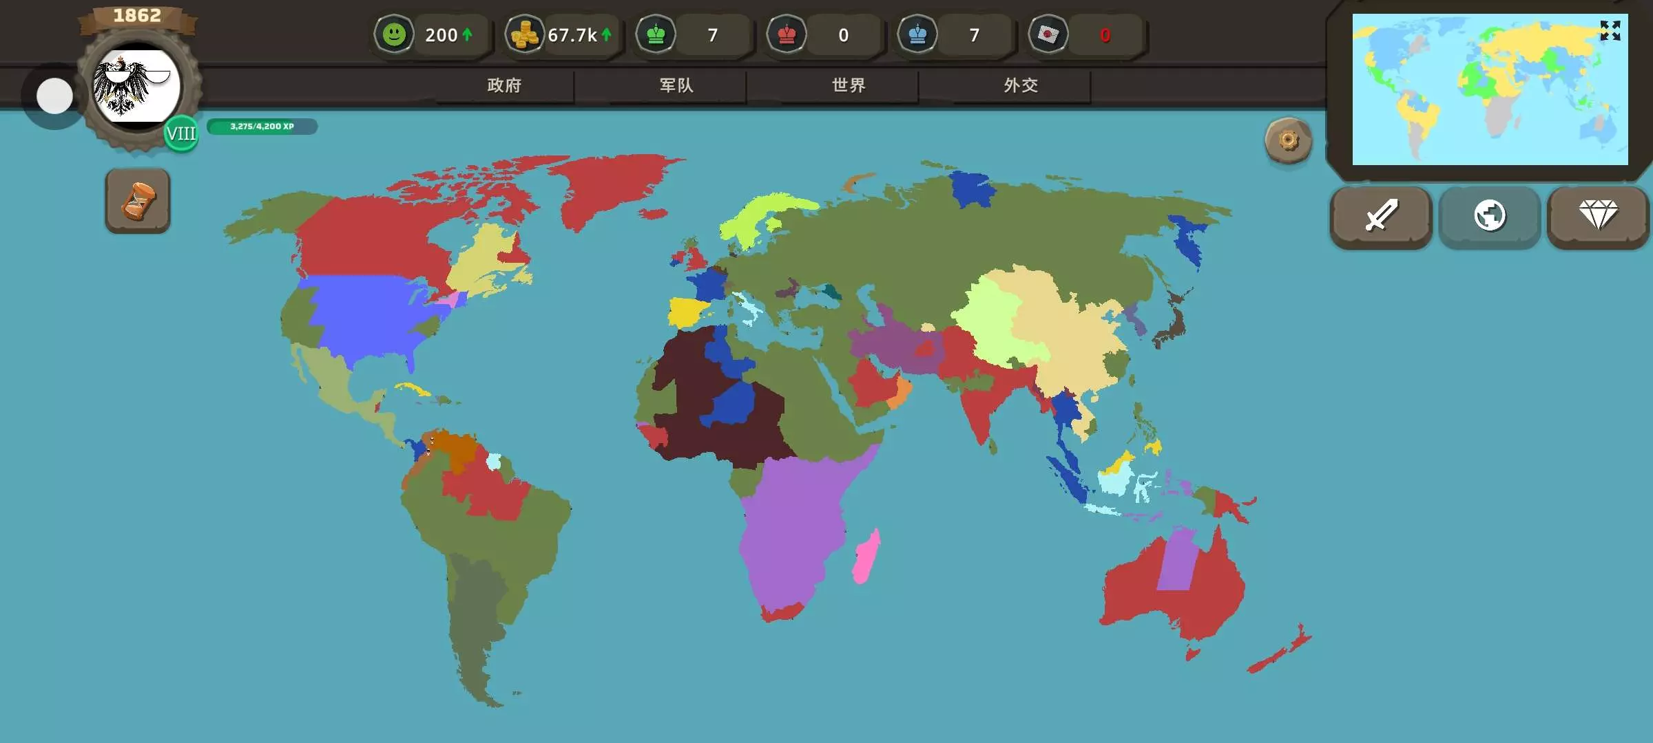Click the Japan flag counter icon
The height and width of the screenshot is (743, 1653).
[x=1048, y=34]
